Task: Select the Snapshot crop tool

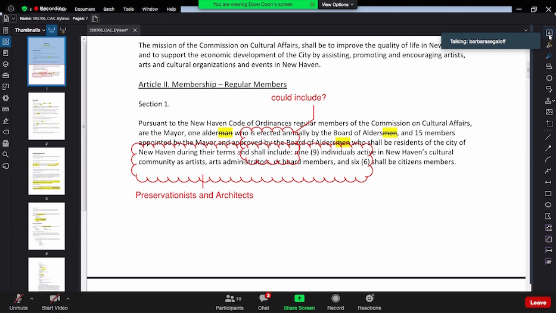Action: [x=549, y=123]
